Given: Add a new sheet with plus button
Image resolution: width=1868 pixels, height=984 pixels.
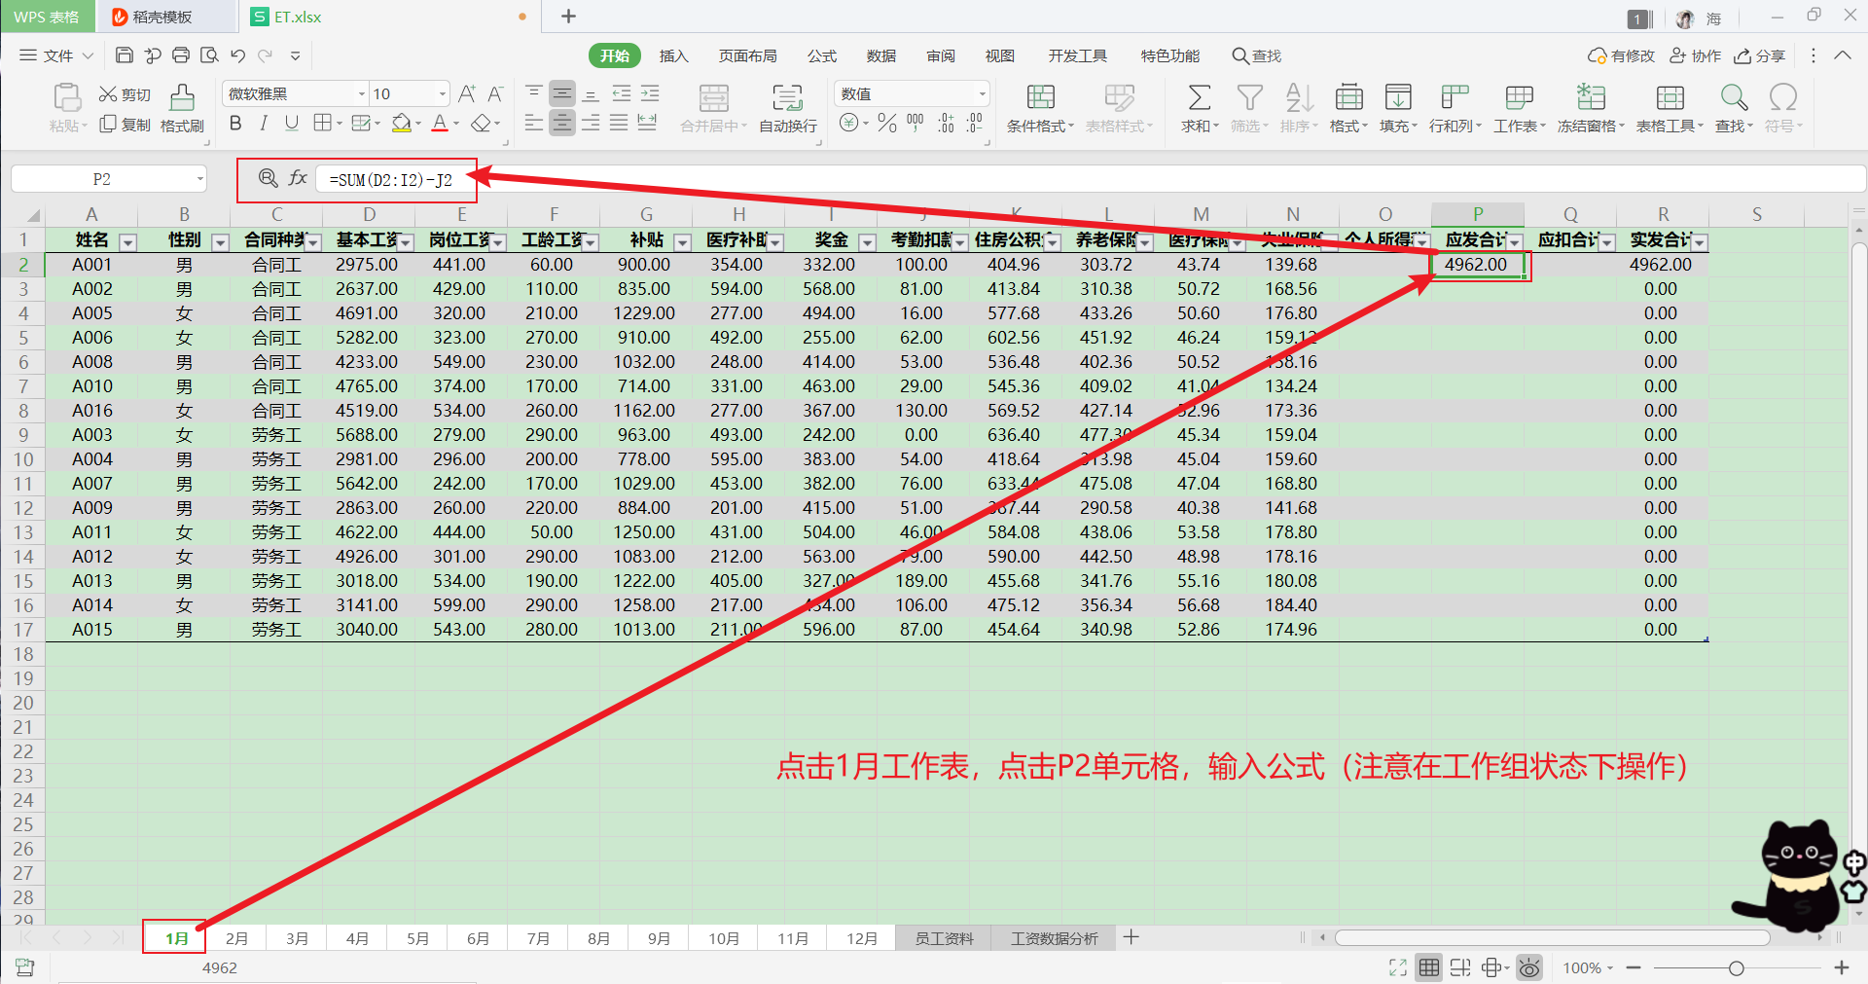Looking at the screenshot, I should [1131, 937].
